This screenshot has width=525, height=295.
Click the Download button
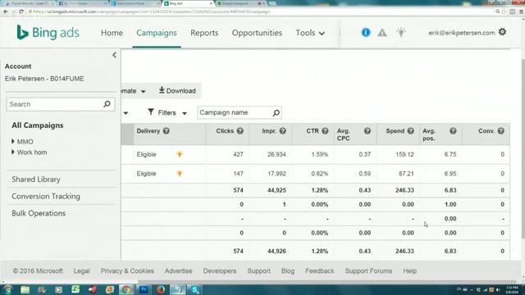(x=177, y=91)
